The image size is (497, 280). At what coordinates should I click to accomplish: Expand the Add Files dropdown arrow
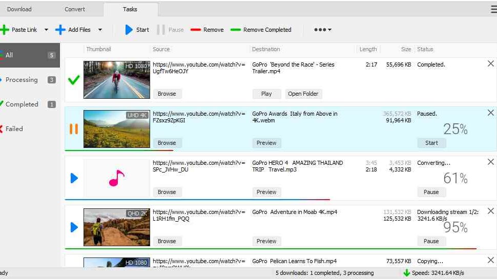[100, 30]
